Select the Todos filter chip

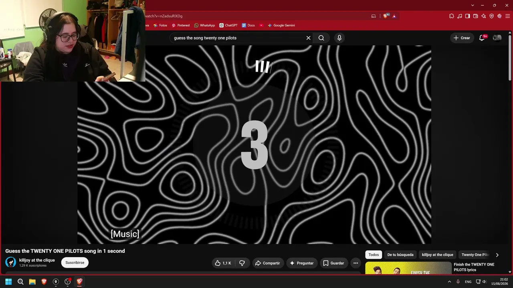click(x=374, y=255)
